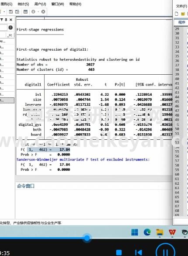Screen dimensions: 188x256
Task: Click the 'board' row label in table
Action: 36,135
